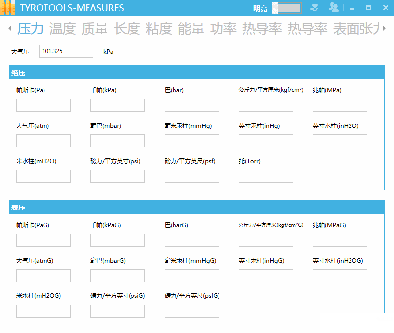Image resolution: width=394 pixels, height=333 pixels.
Task: Focus the 巴(bar) input field
Action: [x=192, y=105]
